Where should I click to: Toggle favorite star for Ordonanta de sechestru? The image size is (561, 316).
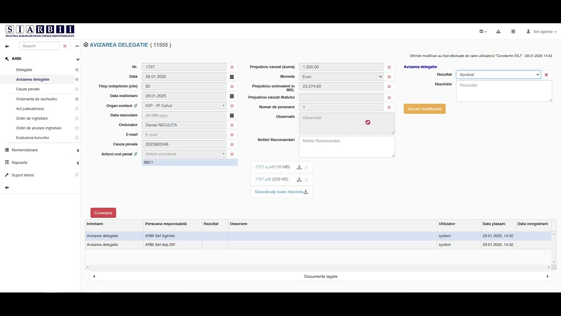pos(77,99)
